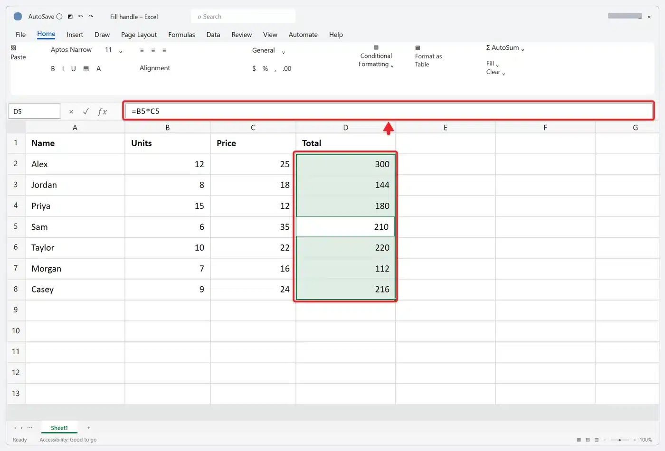Click the Σ AutoSum button
Viewport: 665px width, 451px height.
click(503, 47)
